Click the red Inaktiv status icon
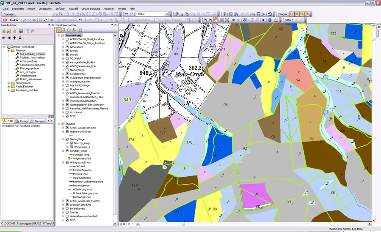Viewport: 381px width, 232px height. [x=5, y=20]
